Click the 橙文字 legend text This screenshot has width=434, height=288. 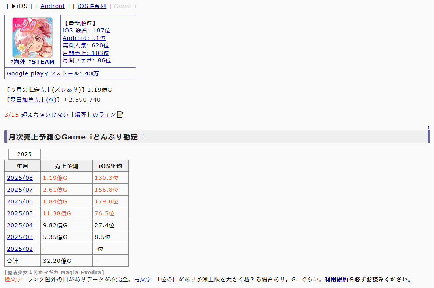(13, 279)
